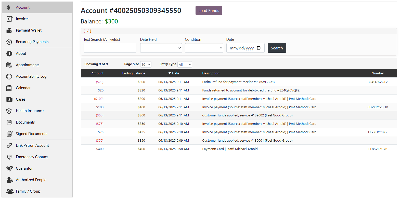The height and width of the screenshot is (201, 401).
Task: Click the Search button
Action: pos(277,48)
